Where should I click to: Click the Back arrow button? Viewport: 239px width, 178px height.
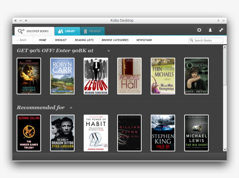(x=21, y=40)
